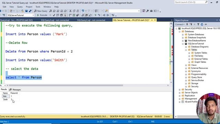Viewport: 220px width, 124px height.
Task: Open the Help menu
Action: tap(56, 7)
